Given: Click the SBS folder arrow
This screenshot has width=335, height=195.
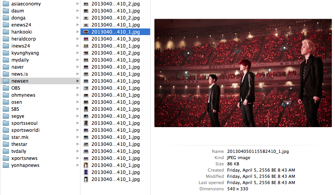Looking at the screenshot, I should 77,109.
